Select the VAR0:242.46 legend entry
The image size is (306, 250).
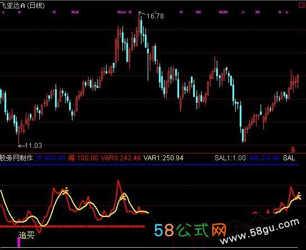121,158
